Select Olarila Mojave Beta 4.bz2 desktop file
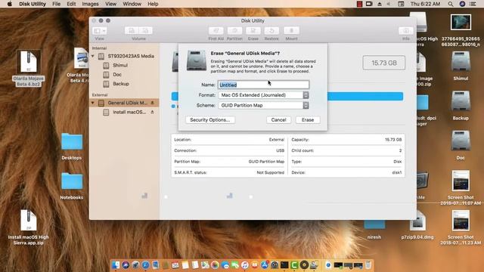Viewport: 484px width, 272px height. [29, 68]
